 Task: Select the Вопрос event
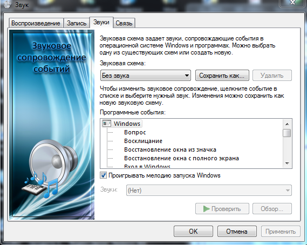(x=135, y=132)
